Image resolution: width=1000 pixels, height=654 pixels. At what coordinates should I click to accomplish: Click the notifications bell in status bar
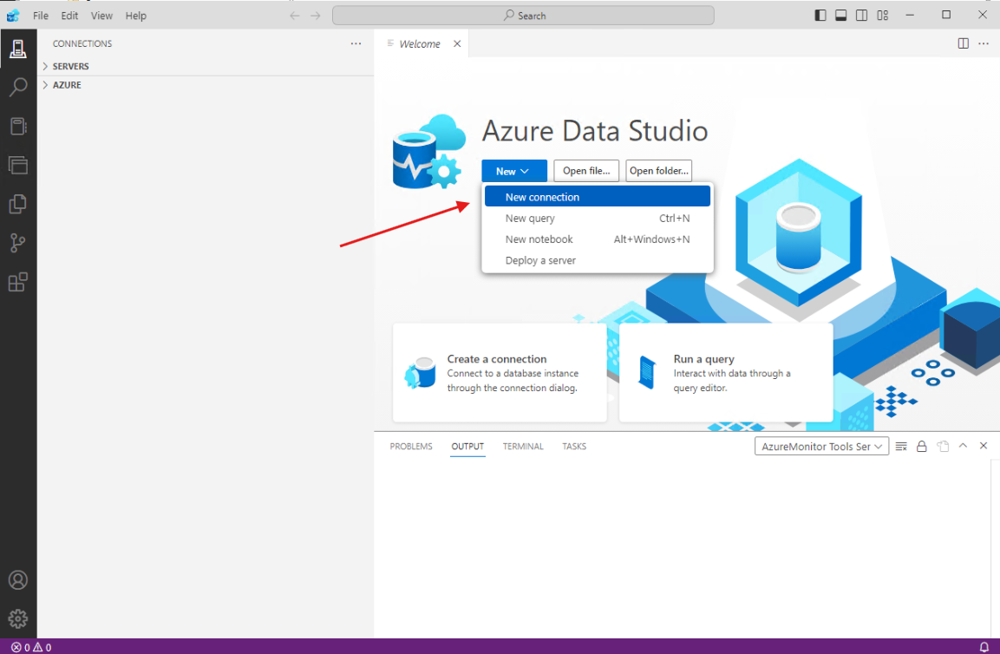tap(984, 647)
